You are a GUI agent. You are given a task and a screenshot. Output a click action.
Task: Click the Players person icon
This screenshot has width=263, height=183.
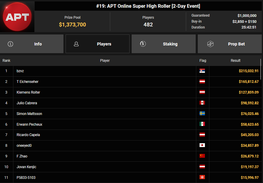pos(76,44)
